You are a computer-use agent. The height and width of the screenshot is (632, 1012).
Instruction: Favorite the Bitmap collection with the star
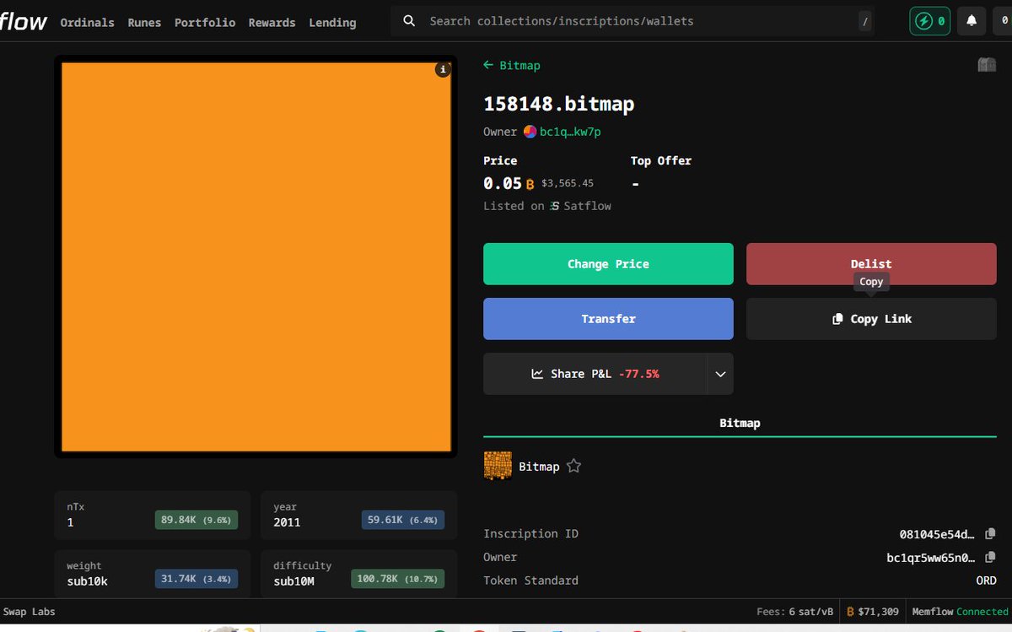click(x=573, y=465)
